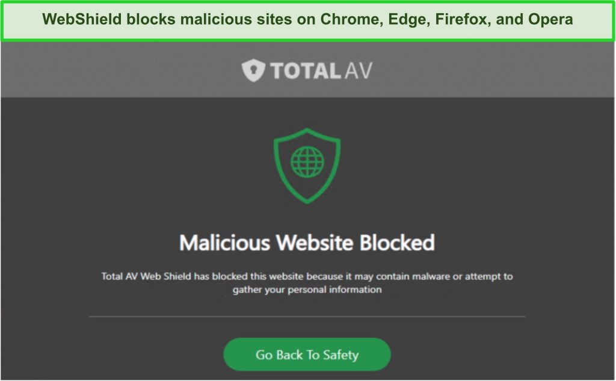Click the Go Back To Safety button
Viewport: 616px width, 381px height.
(x=307, y=355)
